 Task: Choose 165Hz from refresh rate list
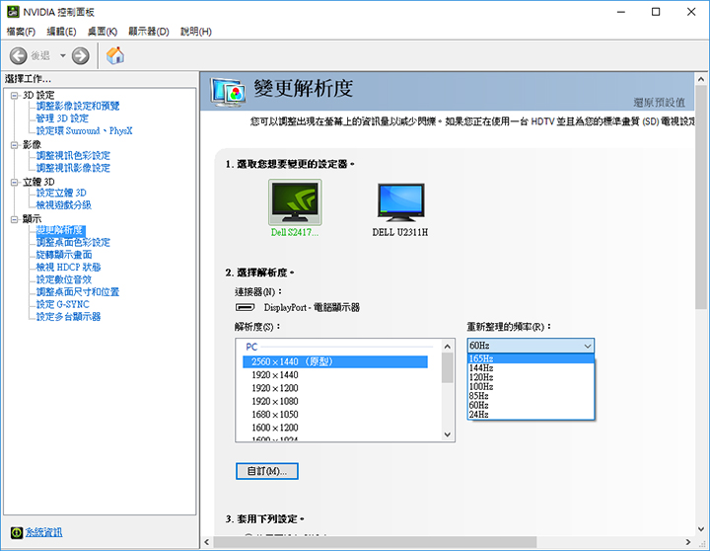click(531, 358)
